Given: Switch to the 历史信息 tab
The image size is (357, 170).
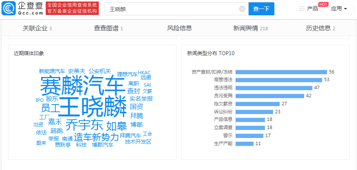Looking at the screenshot, I should pyautogui.click(x=320, y=28).
